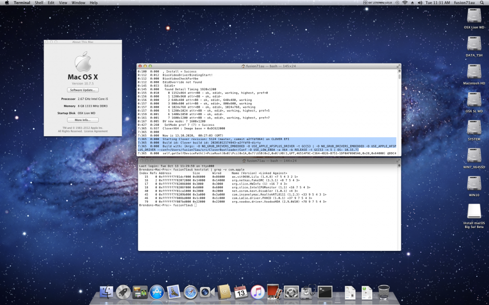Open the Terminal application menu
The width and height of the screenshot is (489, 305).
(22, 3)
